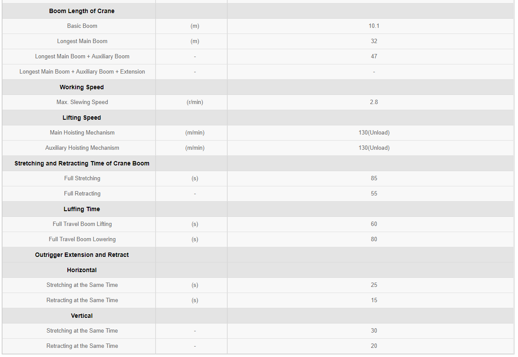Select the Full Retracting row label

(x=82, y=193)
